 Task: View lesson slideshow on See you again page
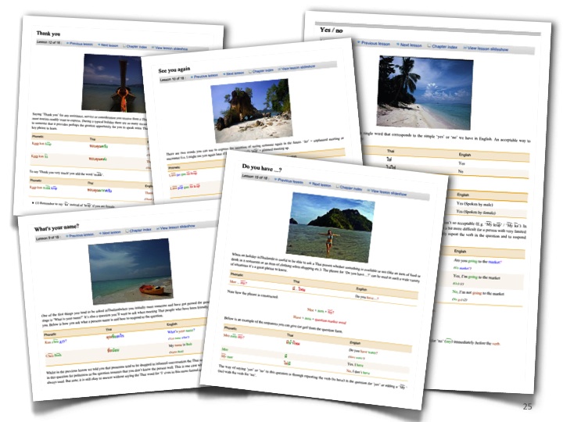(x=298, y=67)
